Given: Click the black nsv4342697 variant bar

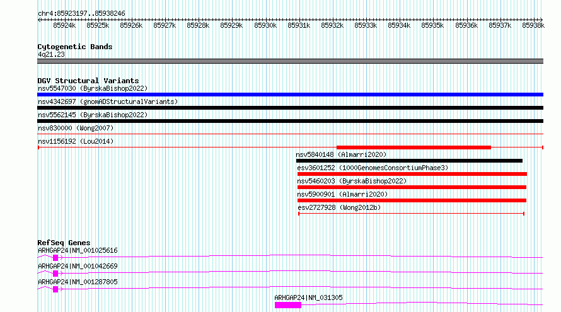Looking at the screenshot, I should point(290,108).
